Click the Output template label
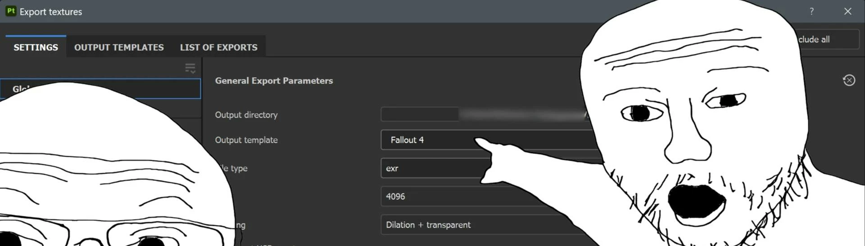865x246 pixels. [x=246, y=140]
